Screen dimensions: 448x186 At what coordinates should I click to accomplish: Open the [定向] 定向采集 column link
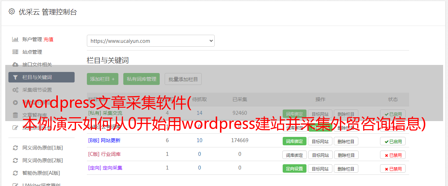[105, 168]
